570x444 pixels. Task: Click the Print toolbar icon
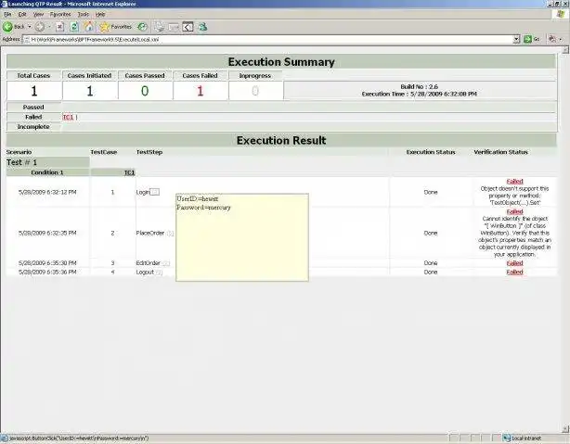[160, 27]
